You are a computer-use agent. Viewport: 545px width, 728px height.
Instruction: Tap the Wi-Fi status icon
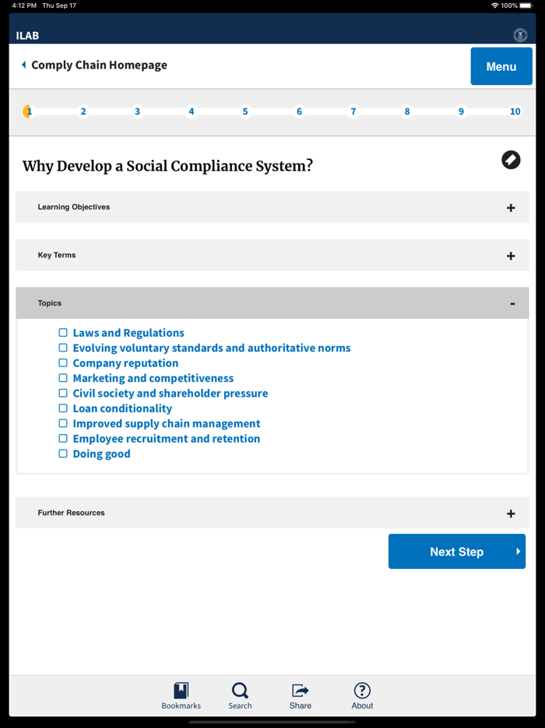(494, 5)
